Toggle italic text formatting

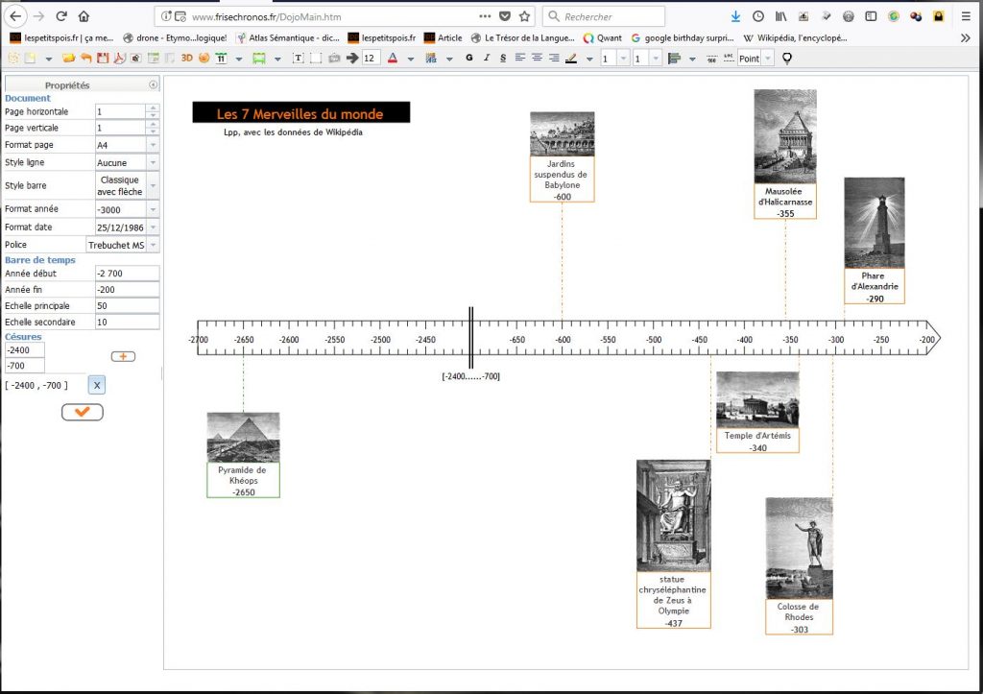pyautogui.click(x=487, y=59)
